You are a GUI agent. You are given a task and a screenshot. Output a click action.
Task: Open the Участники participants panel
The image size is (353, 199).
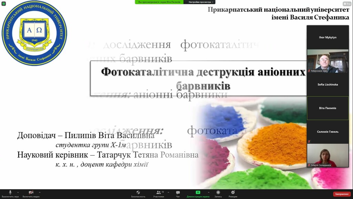tap(159, 194)
